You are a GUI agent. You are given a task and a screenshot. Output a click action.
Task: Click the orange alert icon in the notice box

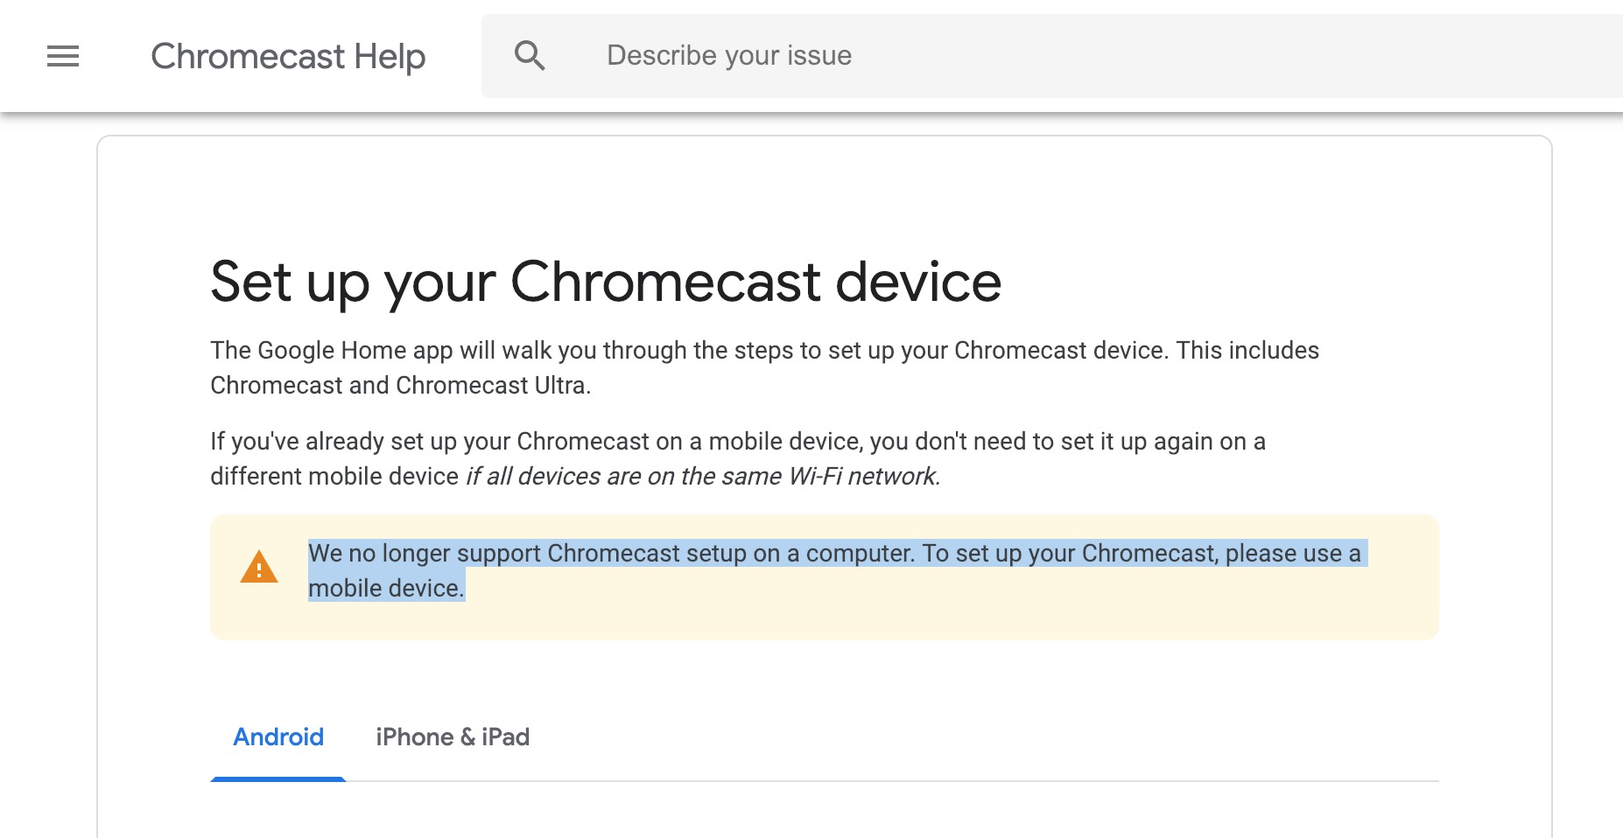tap(258, 567)
